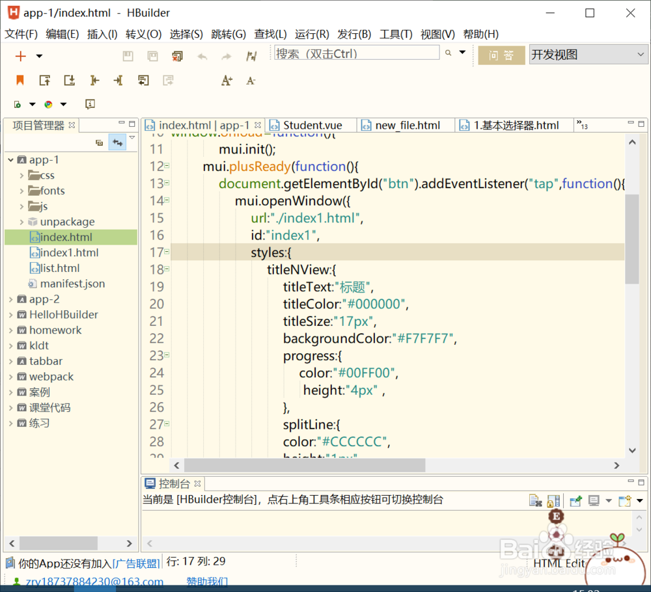Click the last edit location toolbar icon
Screen dimensions: 651x592
coord(251,56)
